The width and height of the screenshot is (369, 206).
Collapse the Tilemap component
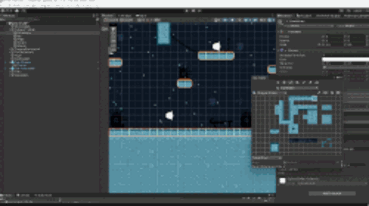pos(279,50)
